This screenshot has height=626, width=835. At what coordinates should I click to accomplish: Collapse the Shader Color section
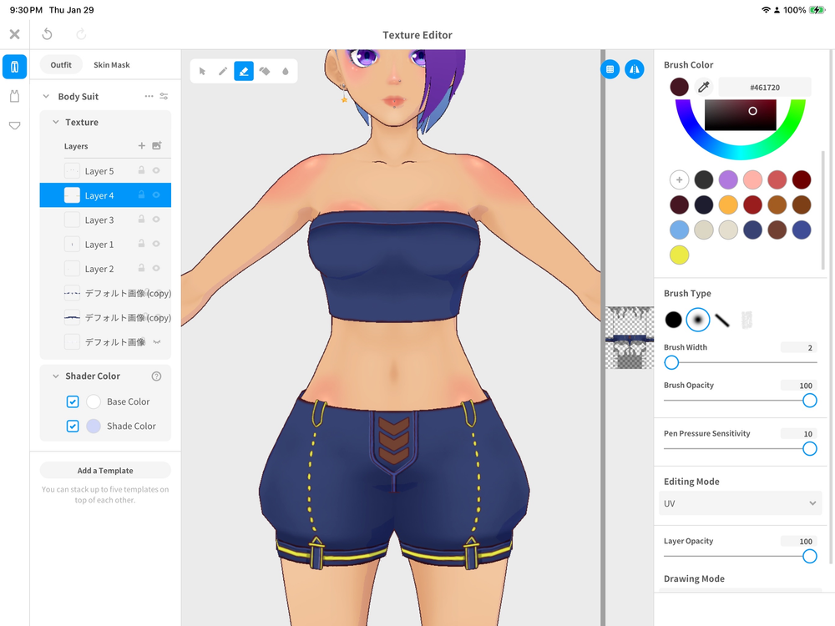[56, 376]
